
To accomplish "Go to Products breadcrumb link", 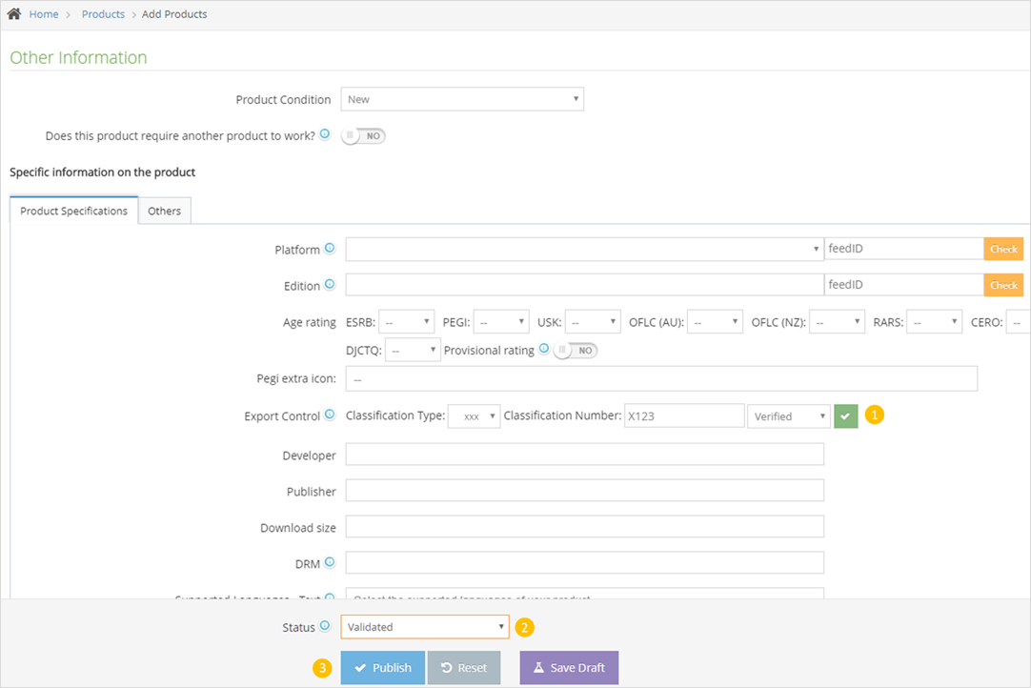I will click(x=103, y=14).
